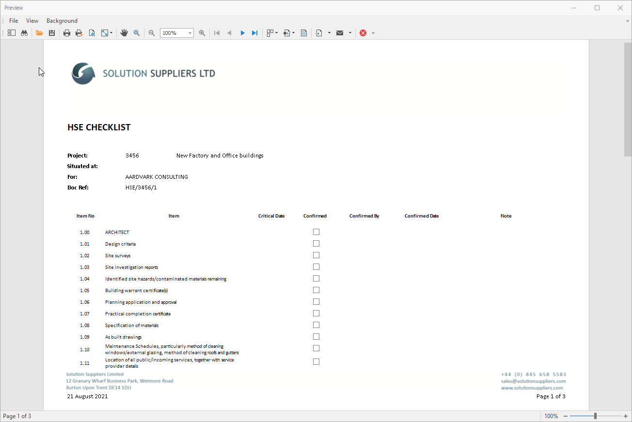Open Search with the binoculars icon
This screenshot has height=422, width=632.
tap(24, 33)
